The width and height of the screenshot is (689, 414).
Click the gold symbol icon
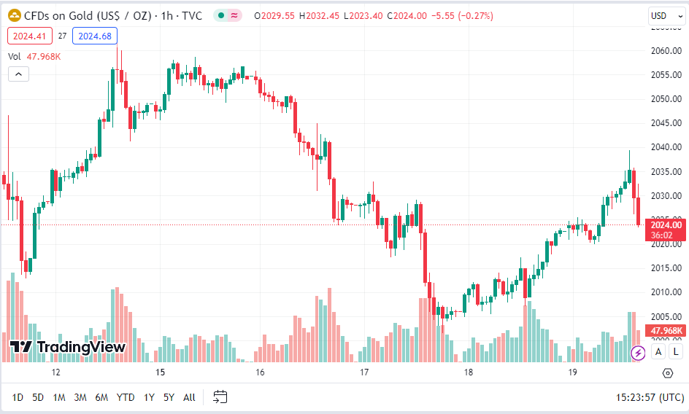15,16
